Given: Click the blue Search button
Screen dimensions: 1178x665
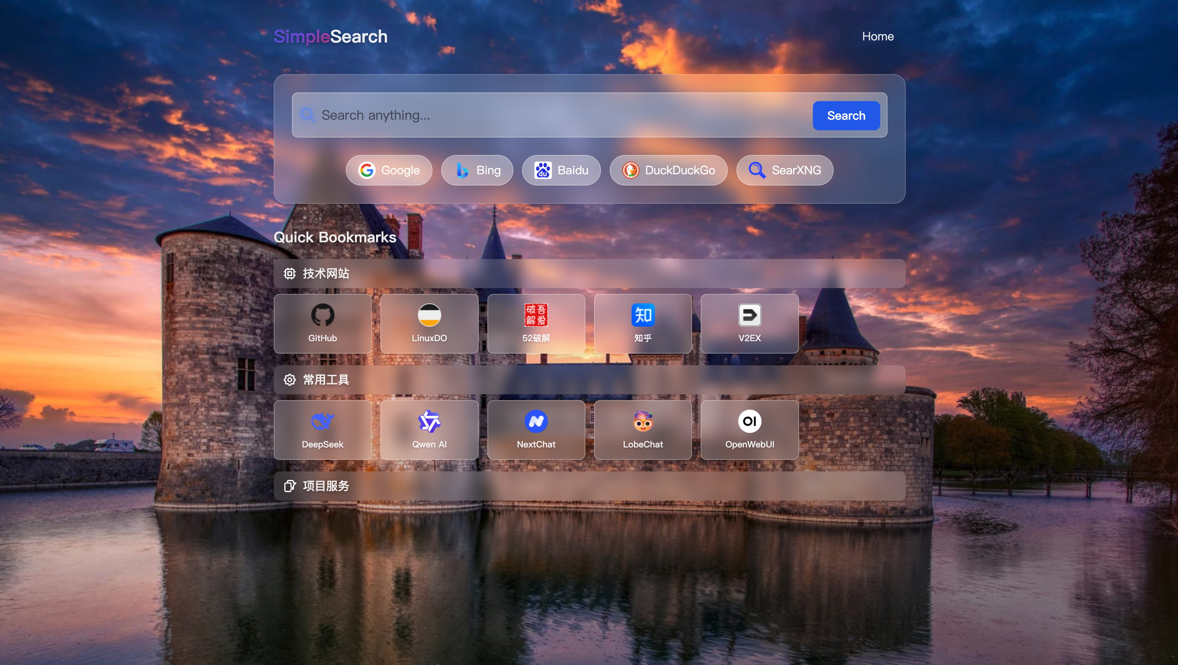Looking at the screenshot, I should (846, 116).
